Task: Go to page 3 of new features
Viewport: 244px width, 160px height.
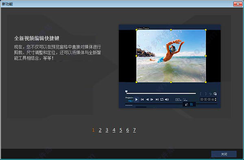Action: tap(107, 130)
